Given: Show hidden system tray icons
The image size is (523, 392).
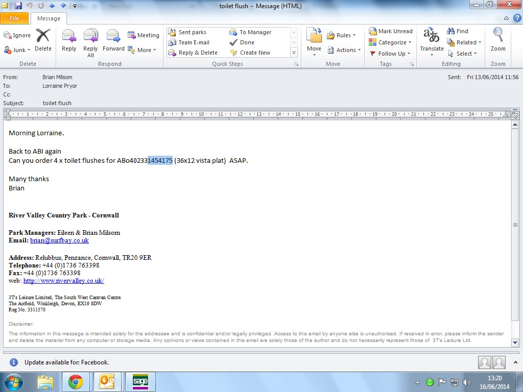Looking at the screenshot, I should [x=418, y=382].
